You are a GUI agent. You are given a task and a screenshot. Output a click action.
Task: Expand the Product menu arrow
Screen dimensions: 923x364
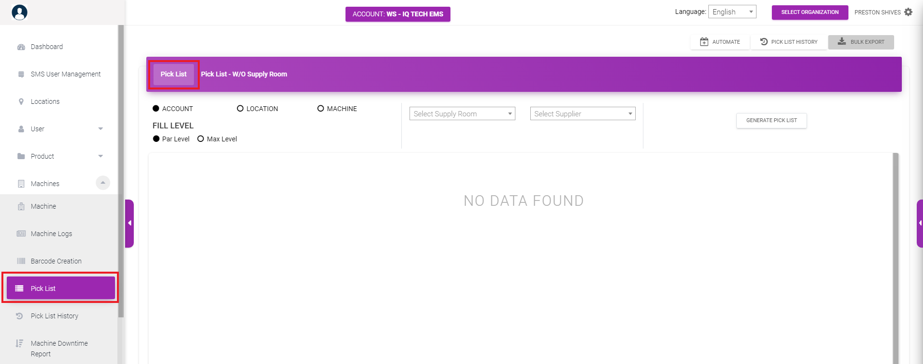tap(101, 156)
